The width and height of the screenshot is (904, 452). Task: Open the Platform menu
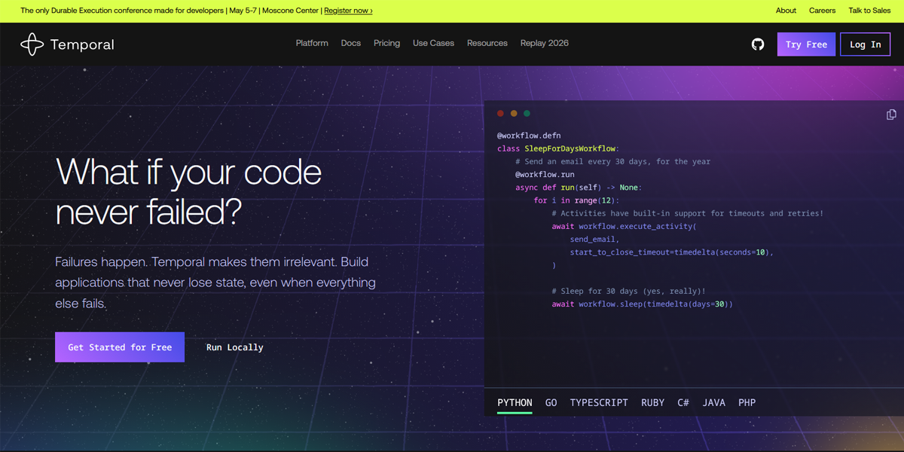click(x=312, y=43)
